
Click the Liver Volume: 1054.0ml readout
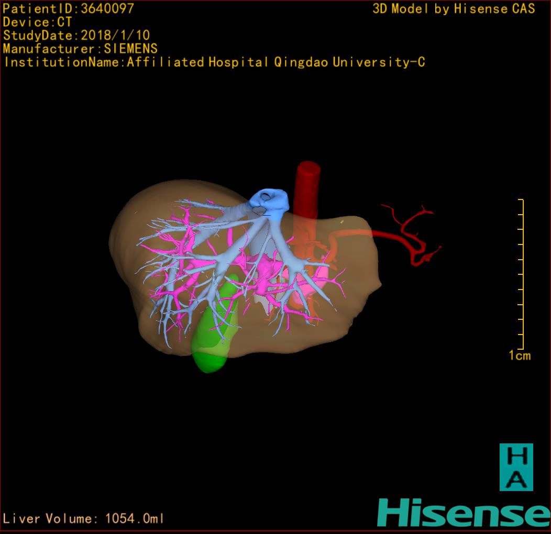83,518
